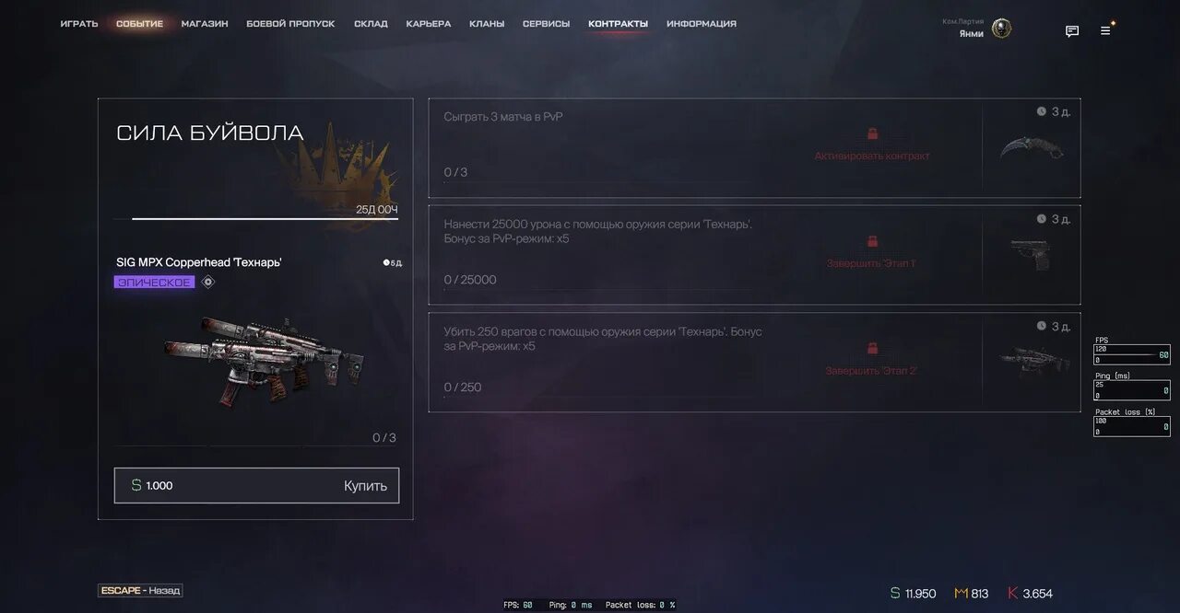
Task: Click the red K currency icon
Action: point(1012,594)
